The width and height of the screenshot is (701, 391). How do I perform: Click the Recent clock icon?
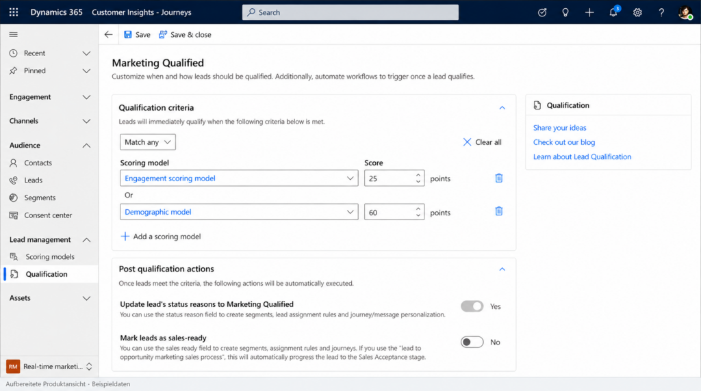[x=14, y=53]
